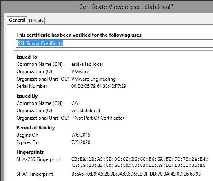Click the Fingerprints heading
This screenshot has width=213, height=181.
(x=30, y=152)
